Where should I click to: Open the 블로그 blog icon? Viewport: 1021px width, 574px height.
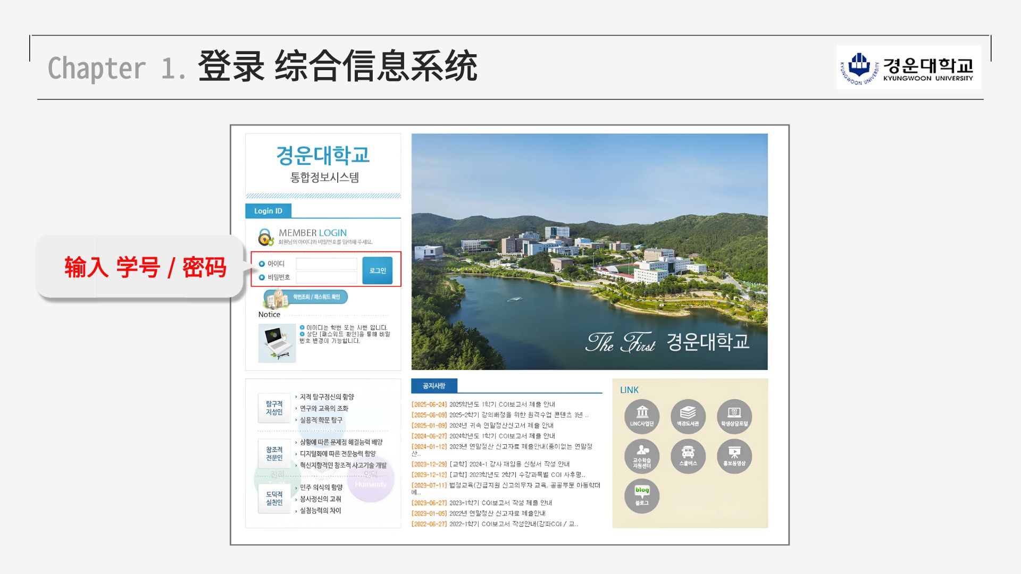point(642,496)
